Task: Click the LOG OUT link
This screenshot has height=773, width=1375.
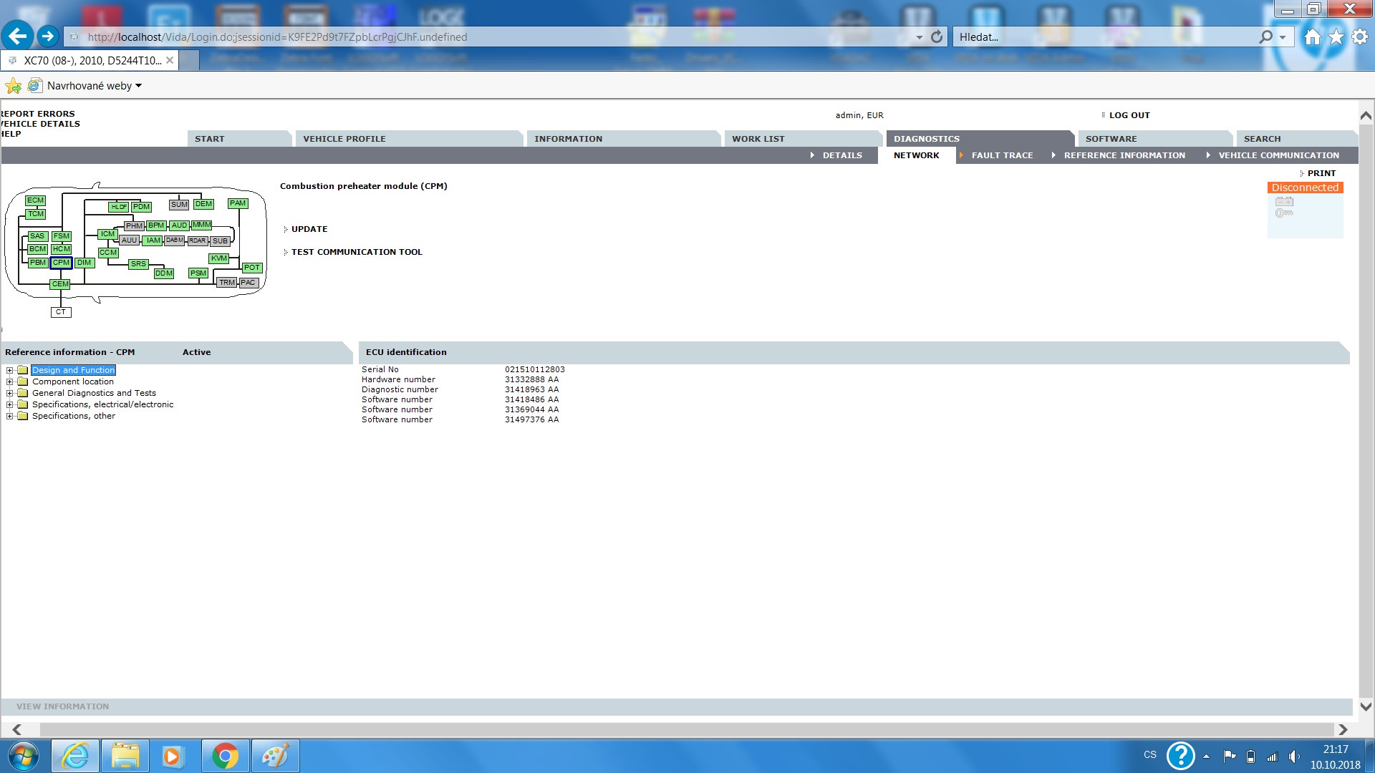Action: pos(1129,115)
